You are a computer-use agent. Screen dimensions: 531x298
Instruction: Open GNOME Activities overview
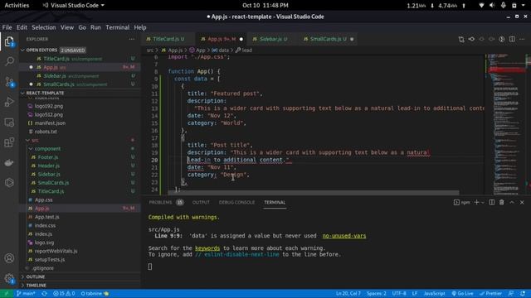pyautogui.click(x=17, y=6)
